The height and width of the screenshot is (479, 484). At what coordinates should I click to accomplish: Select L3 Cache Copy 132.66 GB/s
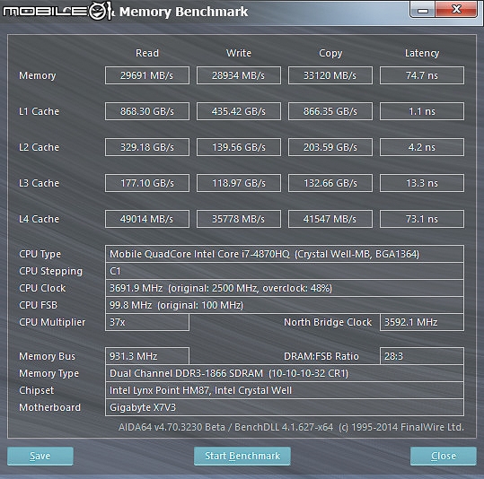click(330, 183)
